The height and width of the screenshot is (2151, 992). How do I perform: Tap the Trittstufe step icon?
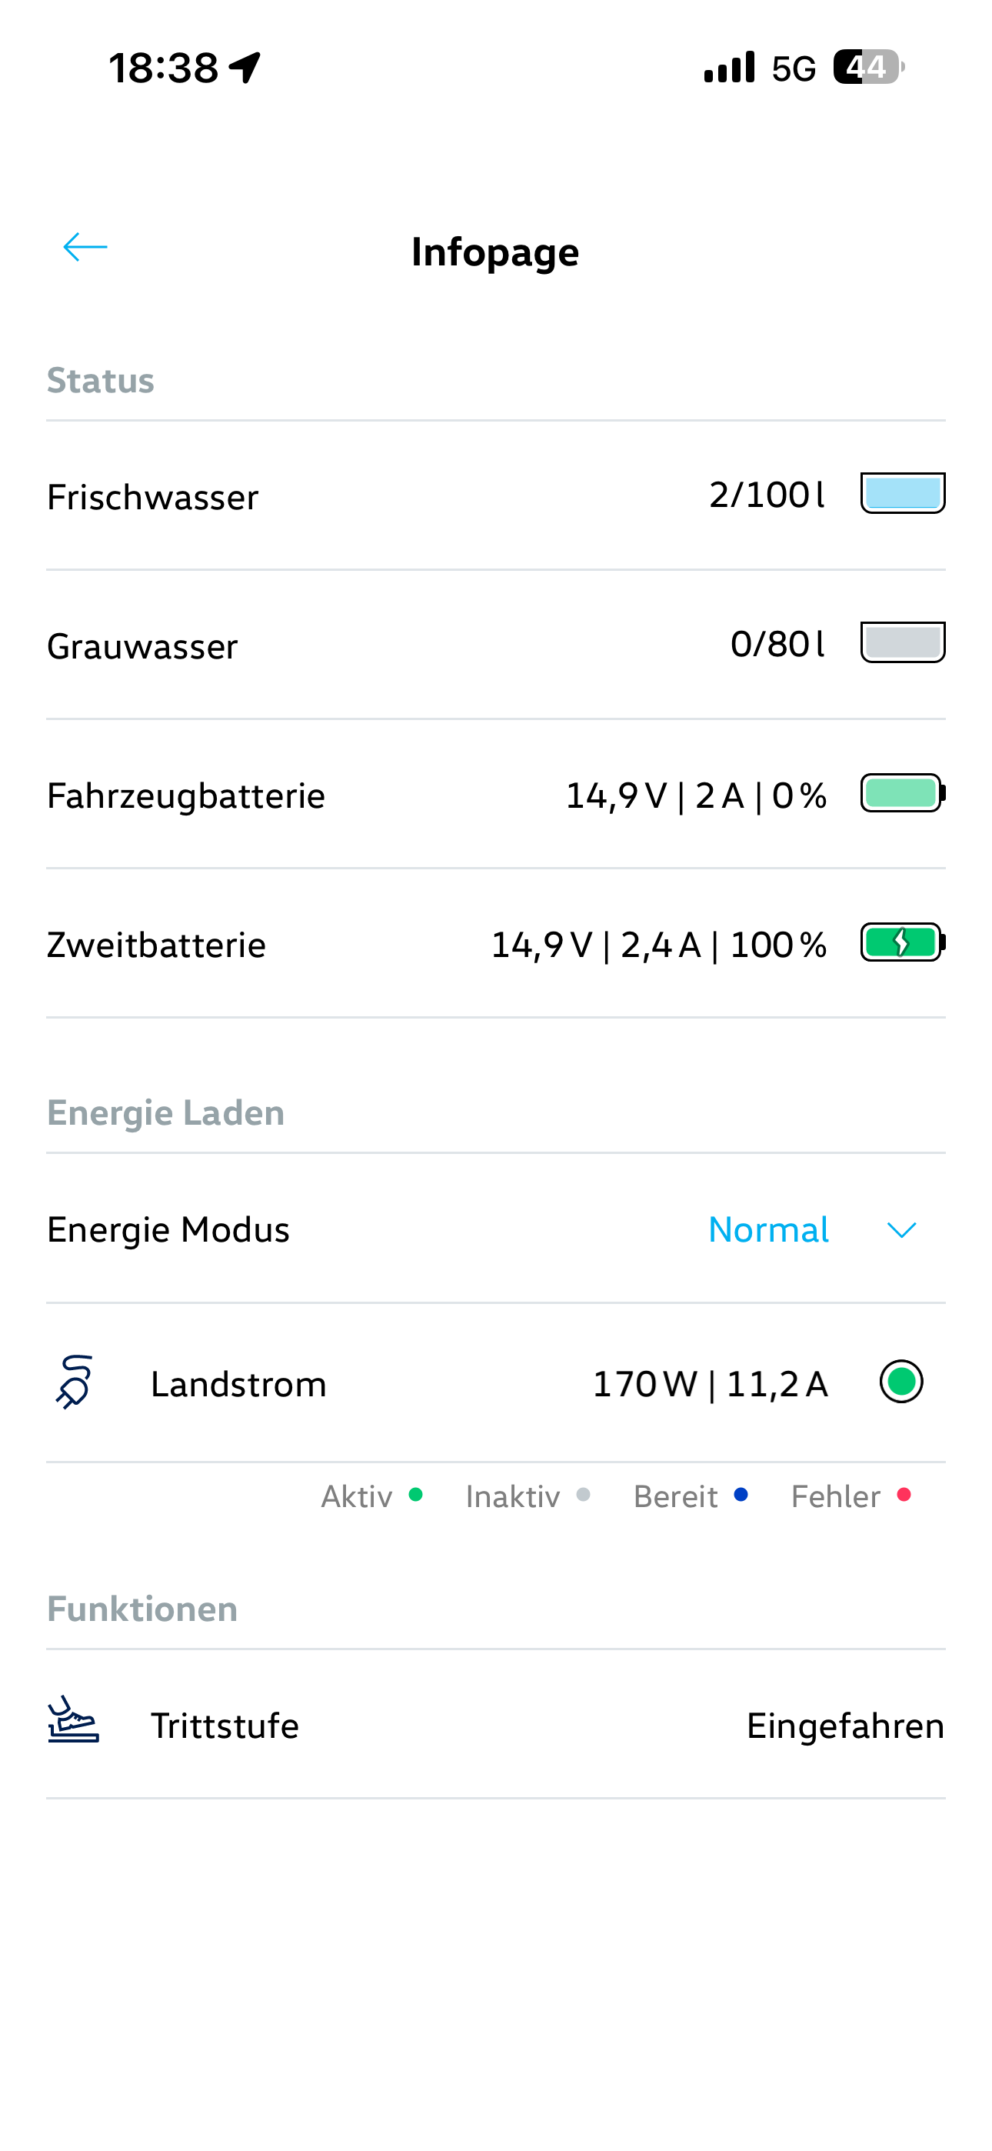pos(74,1721)
